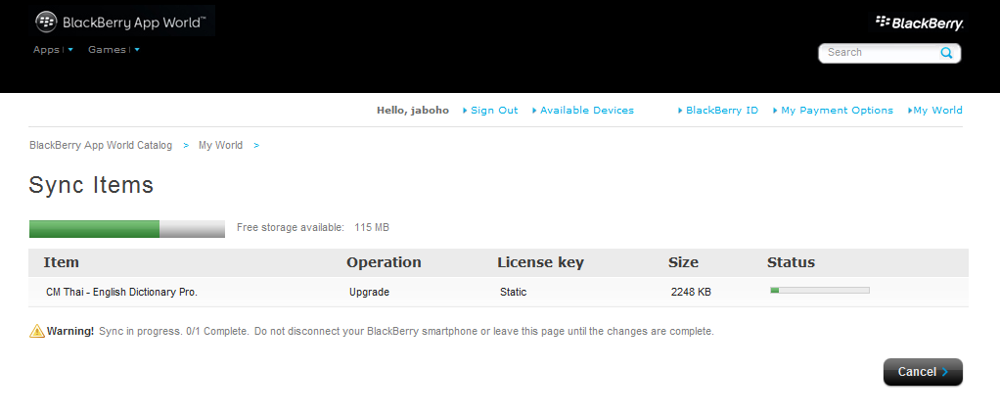Image resolution: width=1000 pixels, height=416 pixels.
Task: Open My Payment Options link
Action: (833, 111)
